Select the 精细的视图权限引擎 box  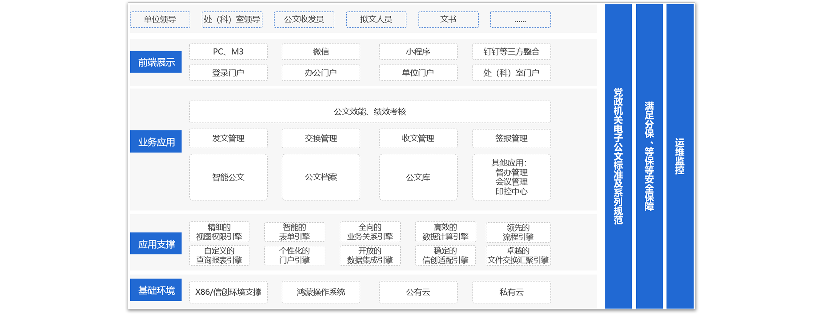click(x=219, y=232)
